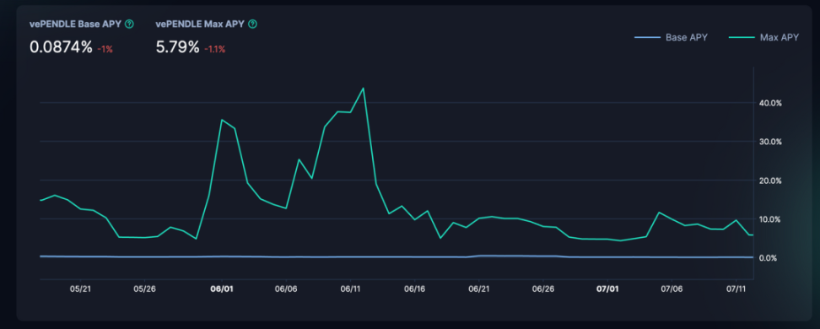Click the Max APY legend label

coord(780,38)
